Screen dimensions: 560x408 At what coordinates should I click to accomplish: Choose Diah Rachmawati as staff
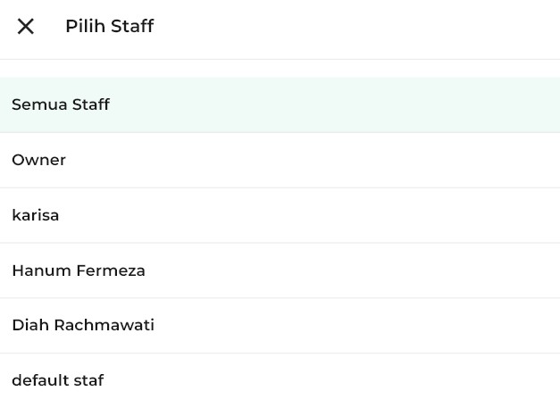pos(83,325)
